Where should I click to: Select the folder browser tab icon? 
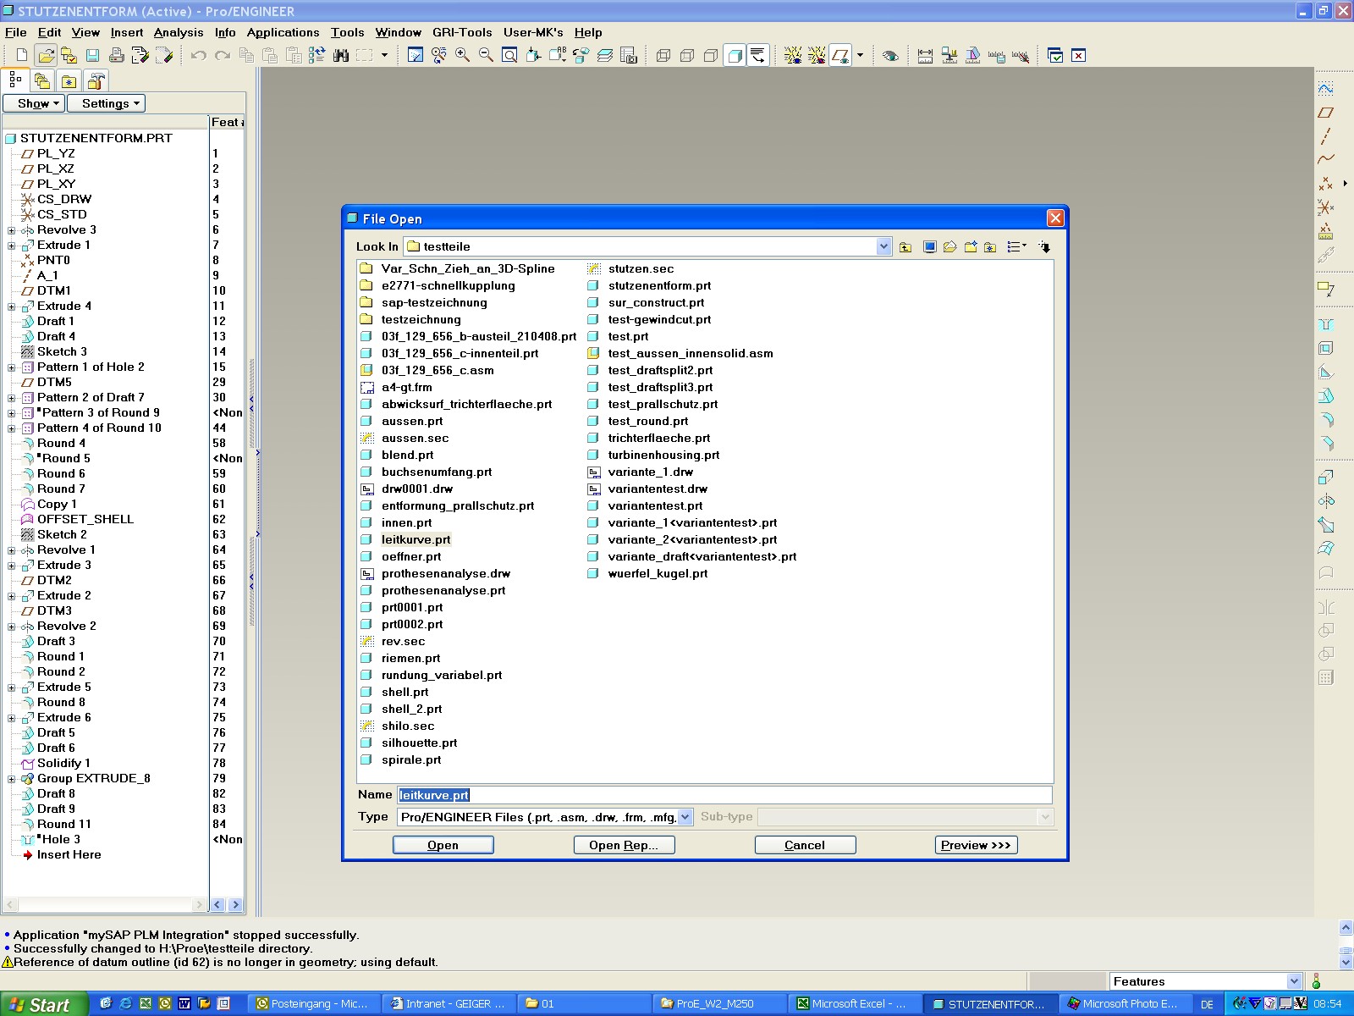point(42,80)
